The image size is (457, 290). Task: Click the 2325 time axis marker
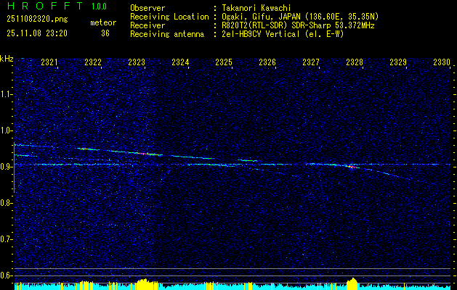click(x=224, y=62)
